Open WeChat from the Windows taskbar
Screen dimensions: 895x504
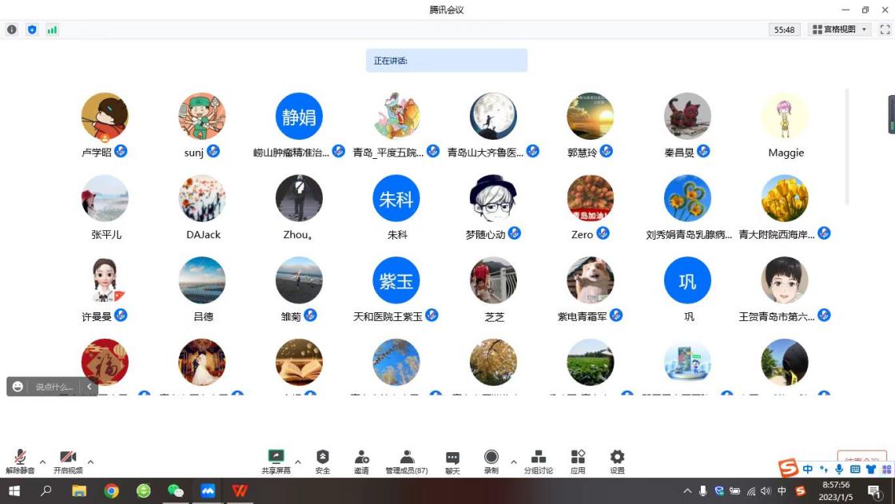175,490
